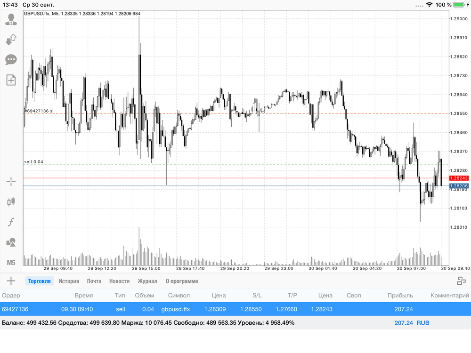Image resolution: width=471 pixels, height=353 pixels.
Task: Click the Баланс summary line
Action: [148, 323]
